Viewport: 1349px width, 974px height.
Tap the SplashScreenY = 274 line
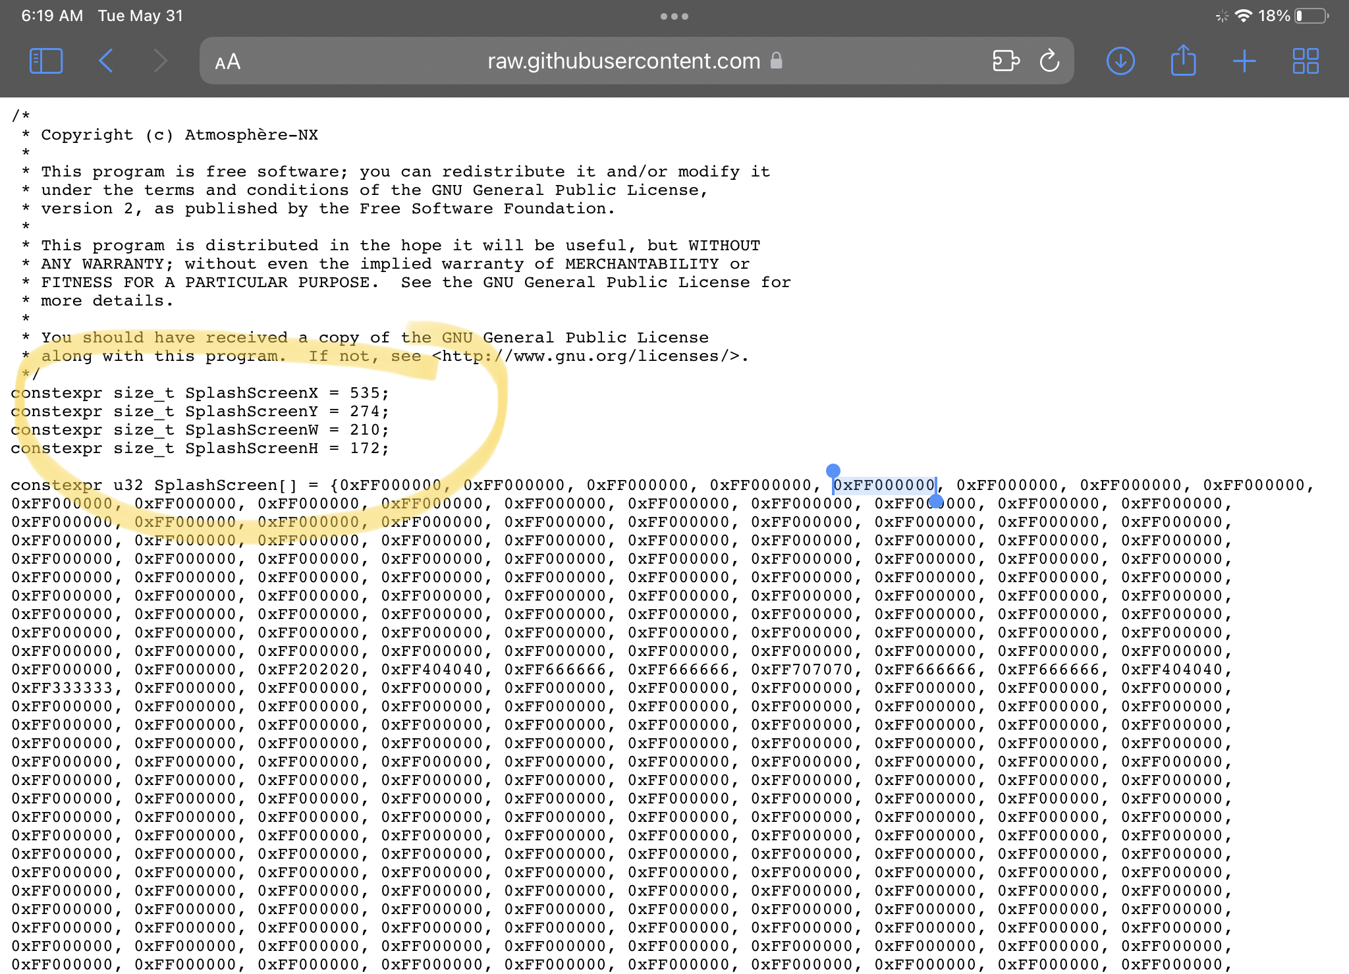tap(200, 412)
